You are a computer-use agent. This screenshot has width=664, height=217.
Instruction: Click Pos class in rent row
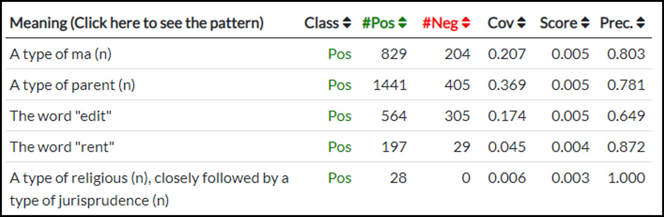[x=340, y=147]
